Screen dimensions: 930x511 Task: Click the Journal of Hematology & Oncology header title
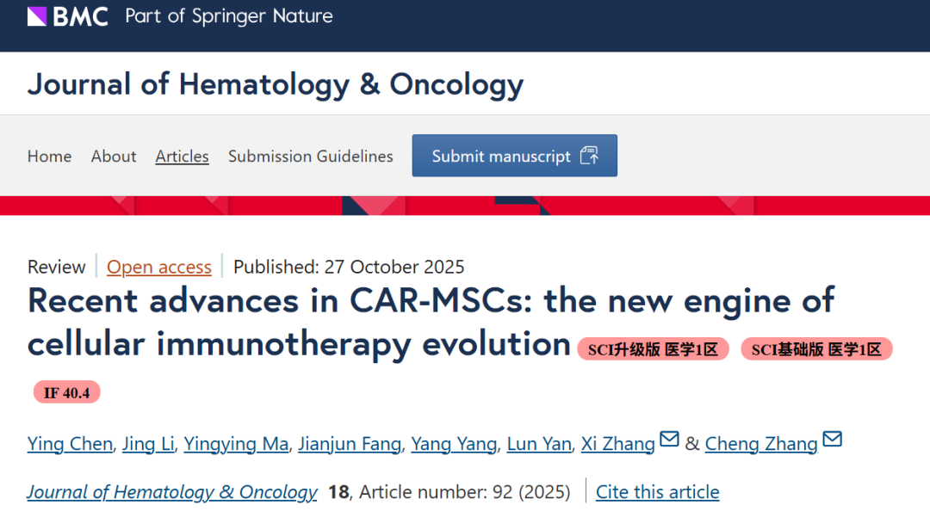pos(276,84)
